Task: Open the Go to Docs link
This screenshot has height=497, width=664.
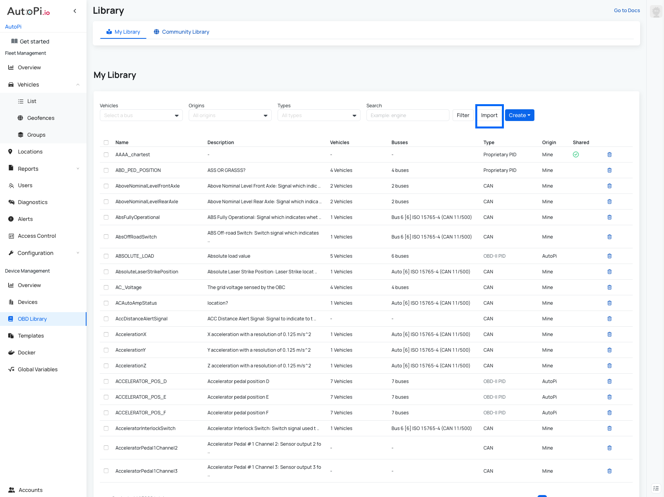Action: click(626, 10)
